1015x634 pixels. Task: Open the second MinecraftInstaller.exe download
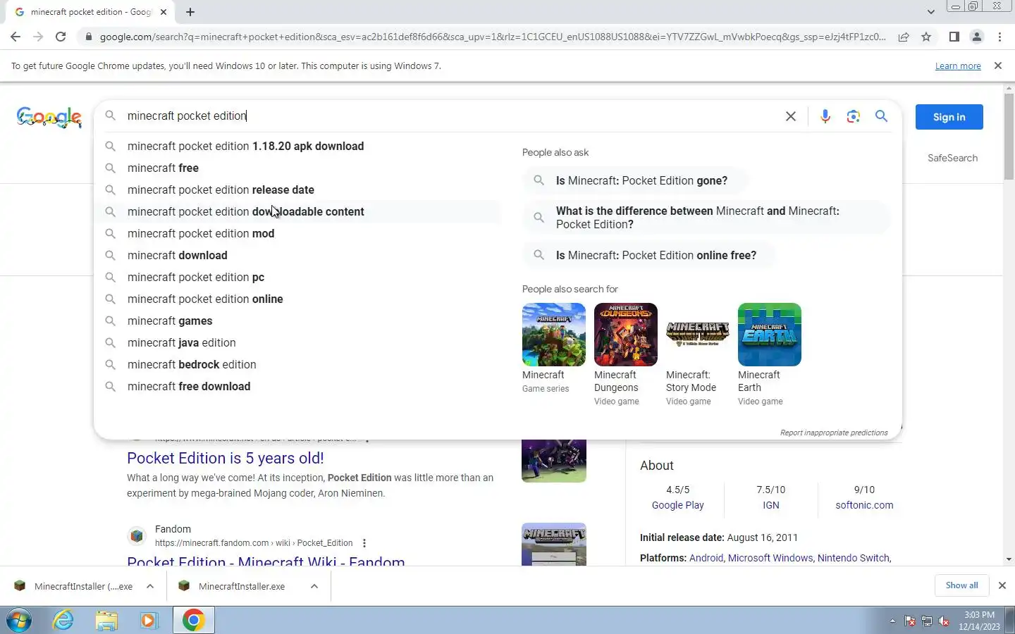[233, 586]
